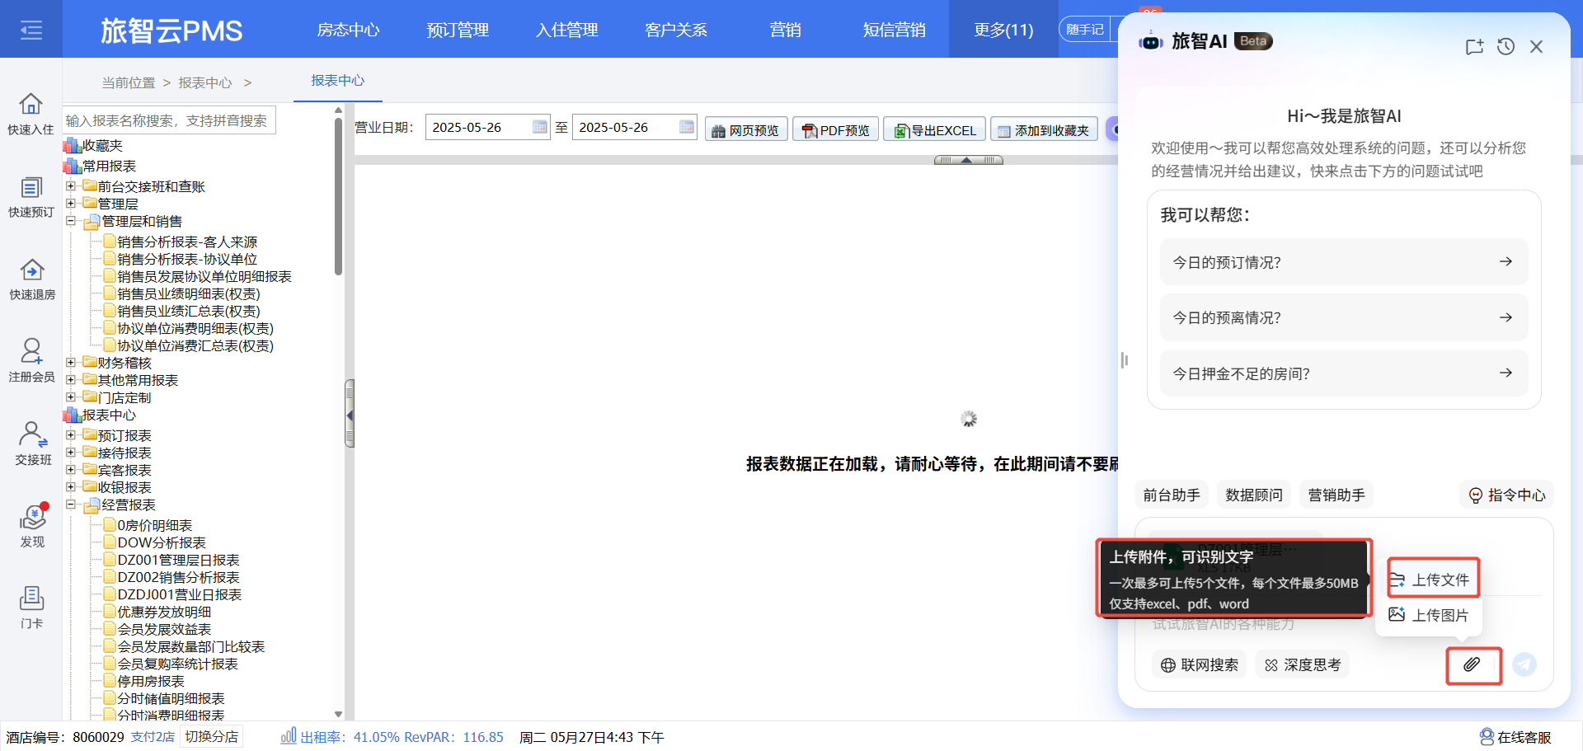
Task: Expand 前台交接班和查账 folder
Action: pos(71,186)
